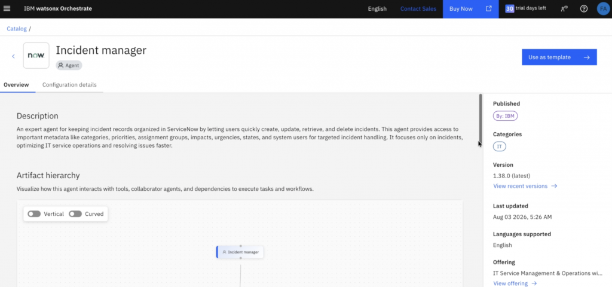Click the IBM watsonx Orchestrate title
The height and width of the screenshot is (287, 612).
(x=58, y=8)
